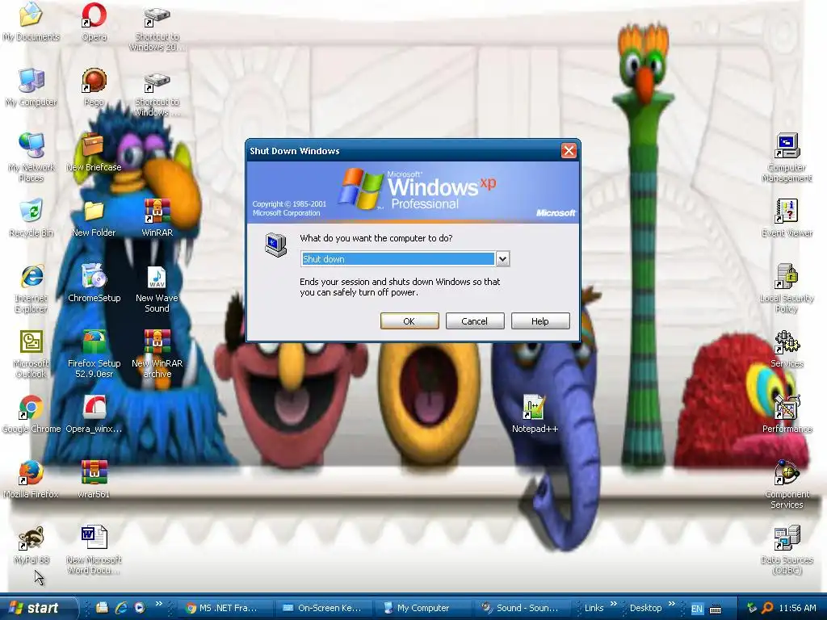Image resolution: width=827 pixels, height=620 pixels.
Task: Expand the Links toolbar chevron
Action: coord(614,604)
